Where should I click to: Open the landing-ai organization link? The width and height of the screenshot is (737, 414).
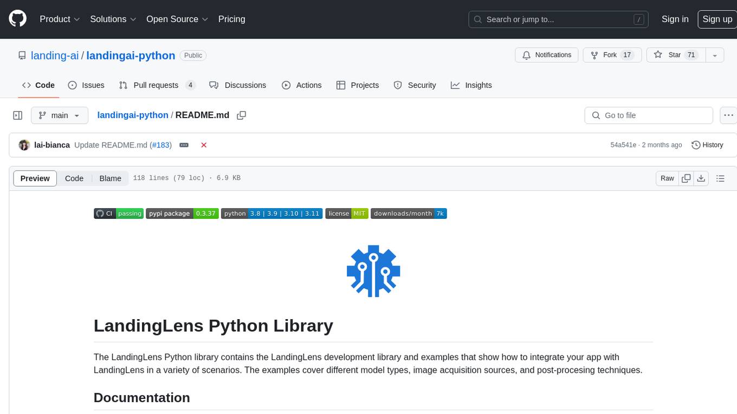coord(55,55)
